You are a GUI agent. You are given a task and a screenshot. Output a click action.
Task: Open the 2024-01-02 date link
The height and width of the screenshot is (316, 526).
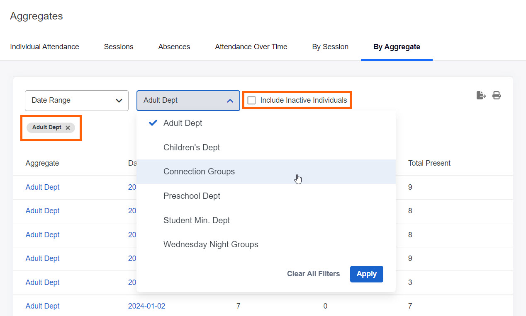(x=146, y=306)
